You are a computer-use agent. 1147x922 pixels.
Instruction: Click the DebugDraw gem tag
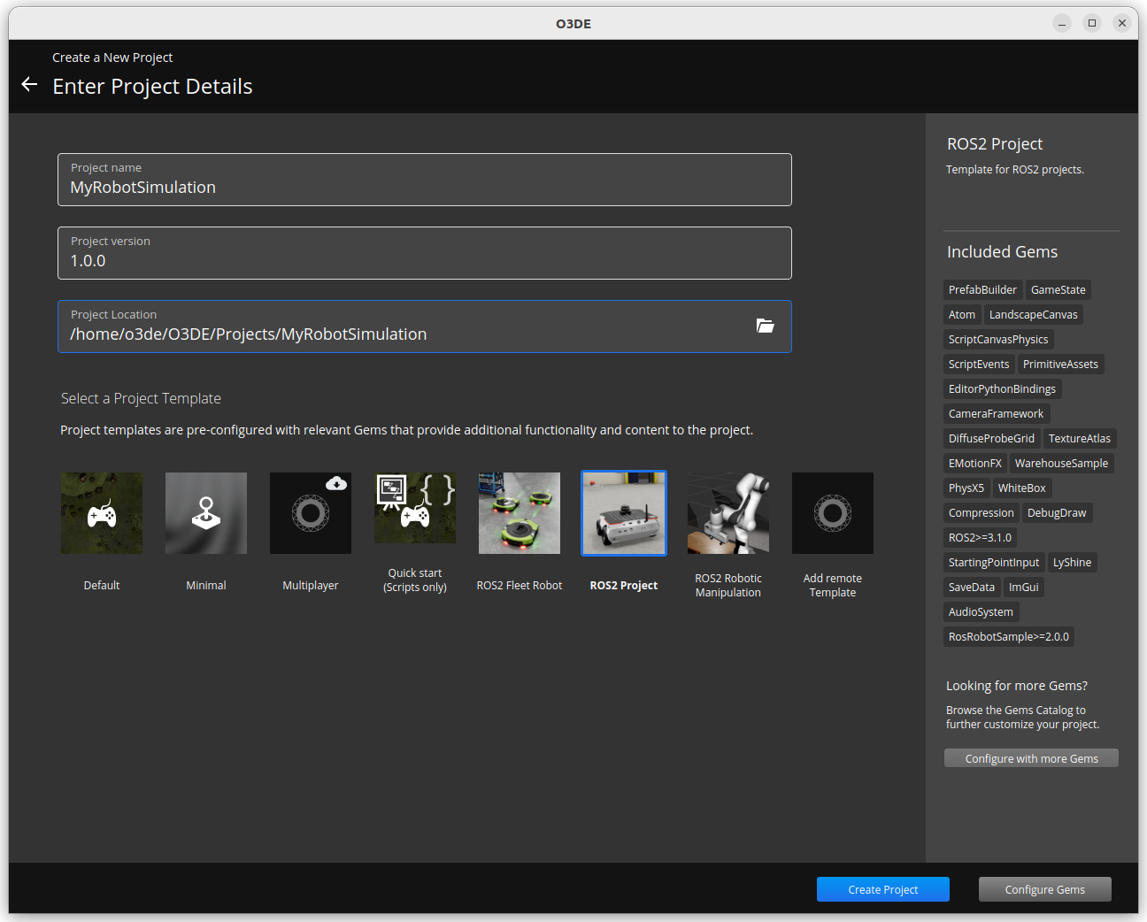click(1057, 512)
